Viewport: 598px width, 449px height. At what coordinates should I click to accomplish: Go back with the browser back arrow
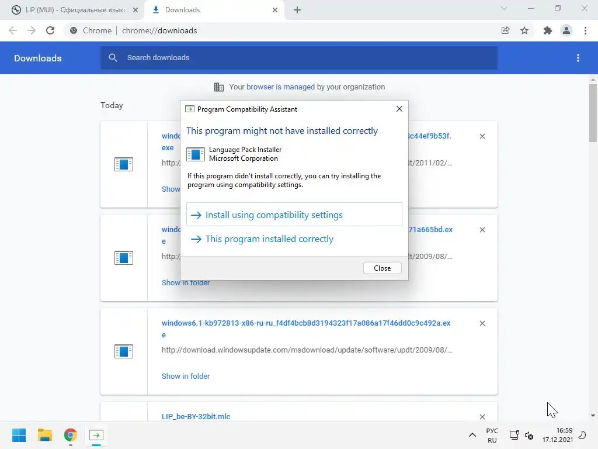[13, 30]
